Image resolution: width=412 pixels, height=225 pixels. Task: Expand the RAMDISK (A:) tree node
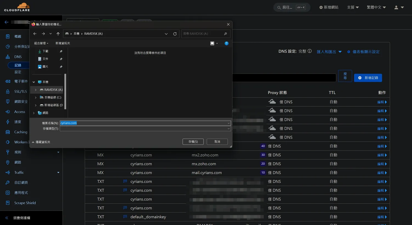tap(36, 90)
